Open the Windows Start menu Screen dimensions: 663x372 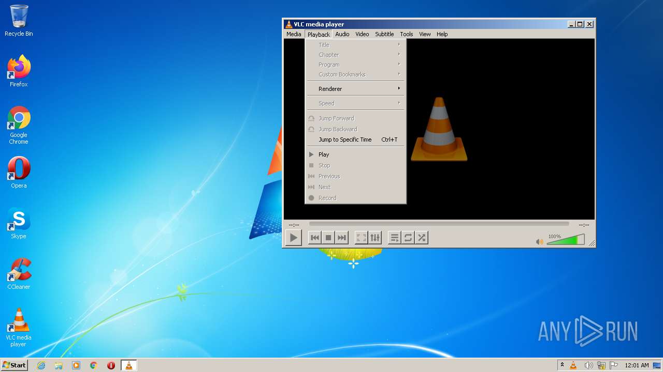click(x=15, y=365)
